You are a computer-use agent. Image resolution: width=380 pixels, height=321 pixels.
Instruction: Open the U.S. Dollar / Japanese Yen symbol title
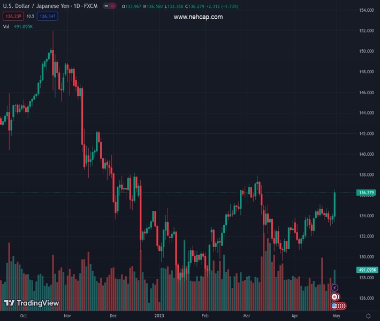pyautogui.click(x=50, y=6)
